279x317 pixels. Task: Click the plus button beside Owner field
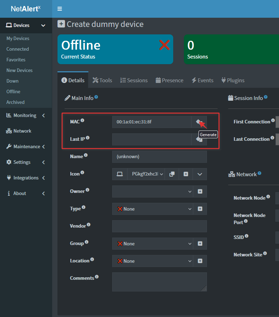(200, 191)
